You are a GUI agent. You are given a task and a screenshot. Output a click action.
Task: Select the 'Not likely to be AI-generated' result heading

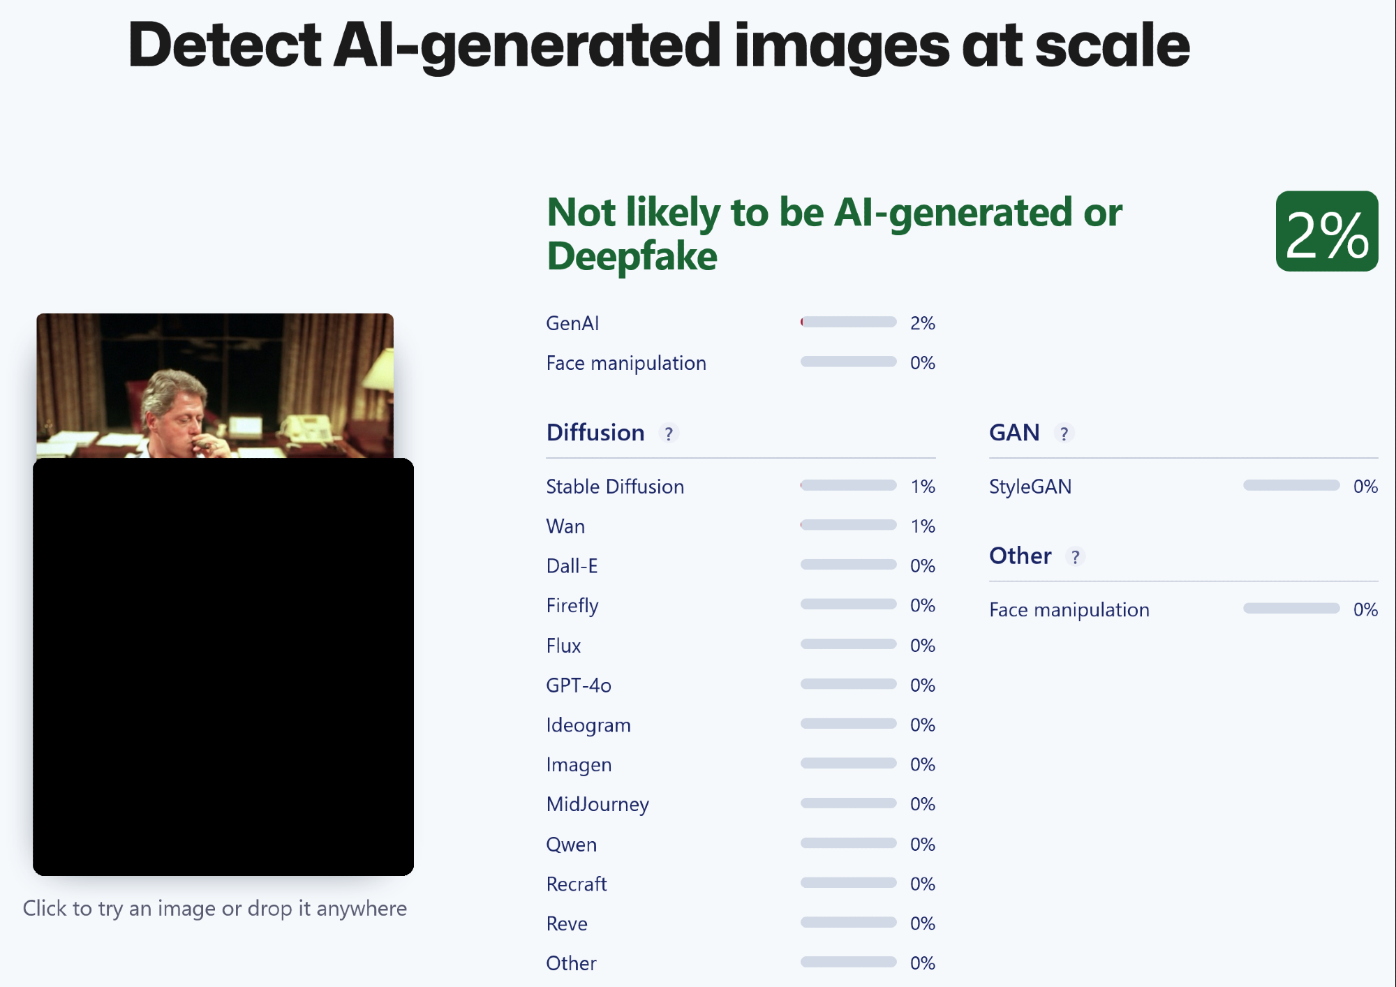click(x=834, y=234)
